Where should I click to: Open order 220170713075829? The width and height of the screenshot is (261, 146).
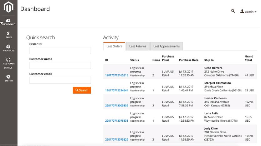coord(117,139)
